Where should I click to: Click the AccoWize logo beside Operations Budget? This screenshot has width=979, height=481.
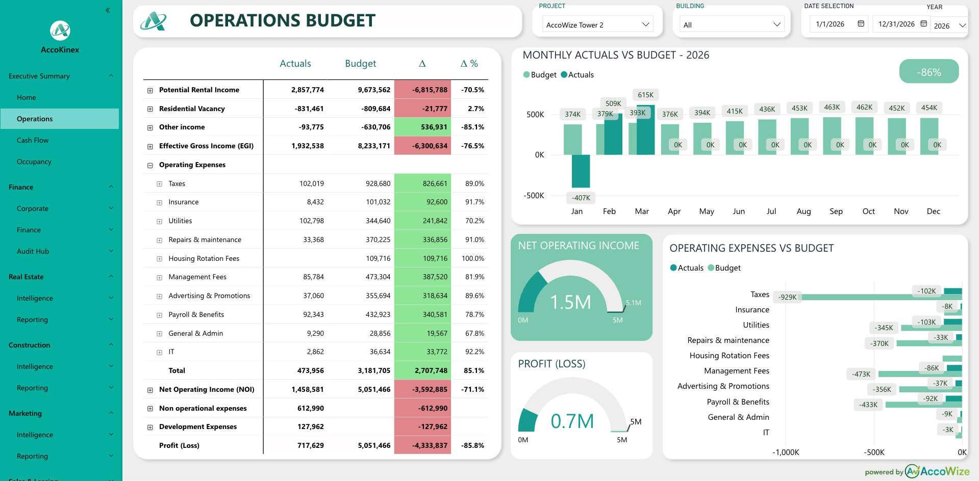pos(154,21)
